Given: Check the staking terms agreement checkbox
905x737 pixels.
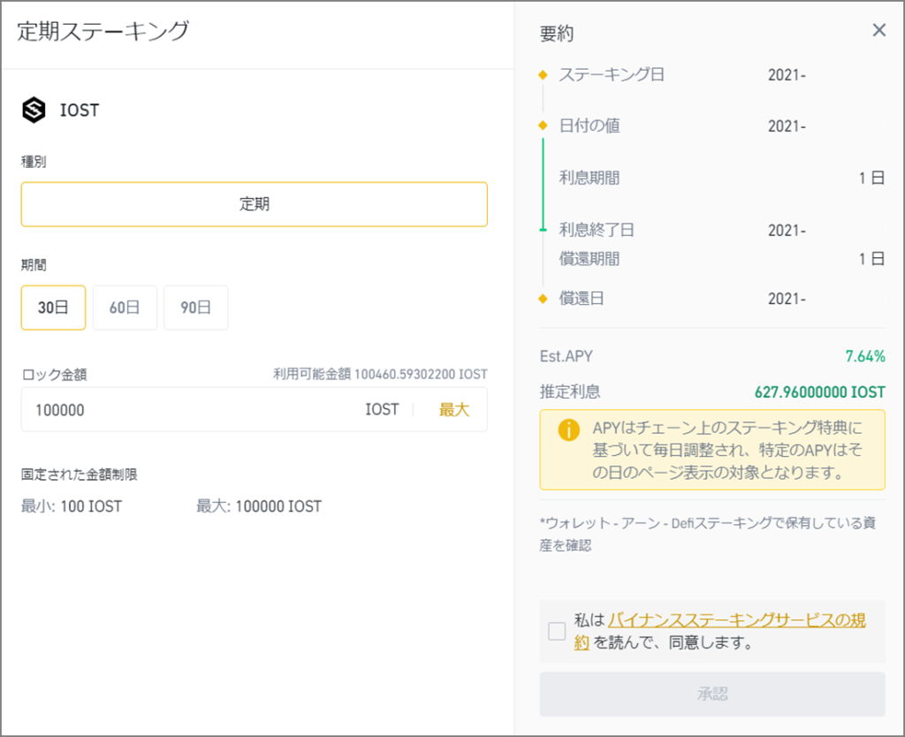Looking at the screenshot, I should pos(557,631).
